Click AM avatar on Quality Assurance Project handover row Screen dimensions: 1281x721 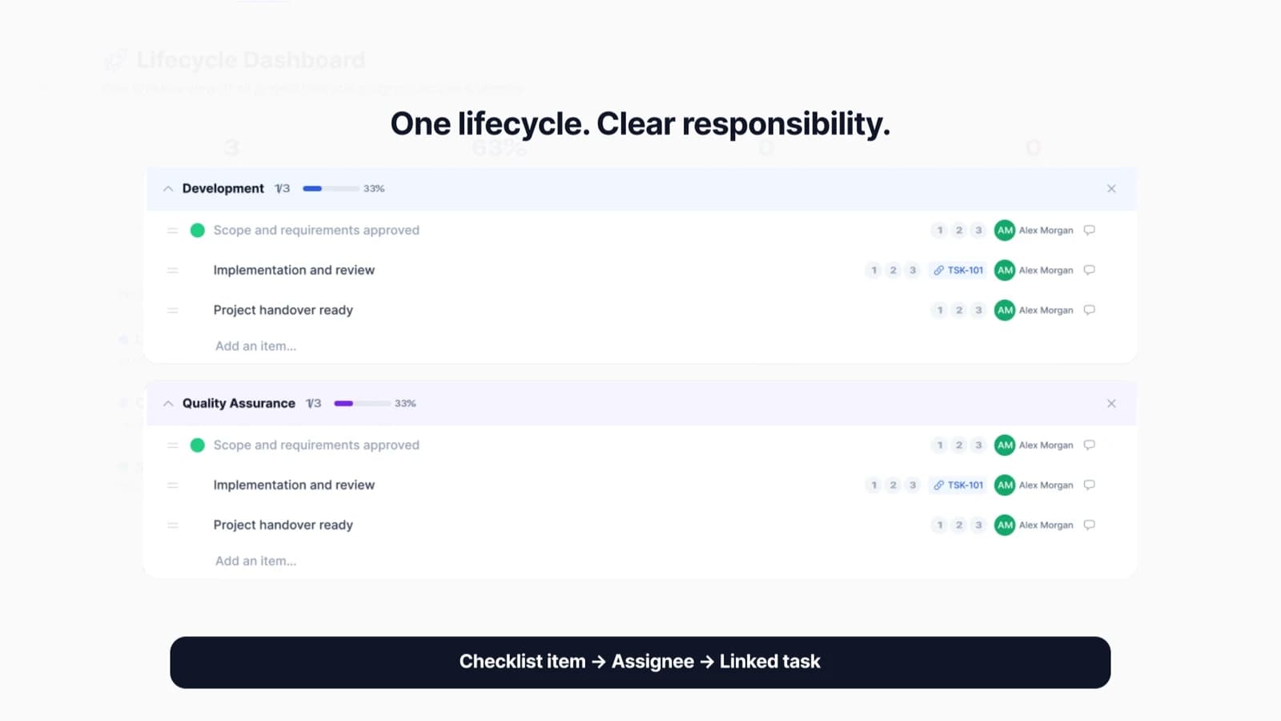[1005, 526]
